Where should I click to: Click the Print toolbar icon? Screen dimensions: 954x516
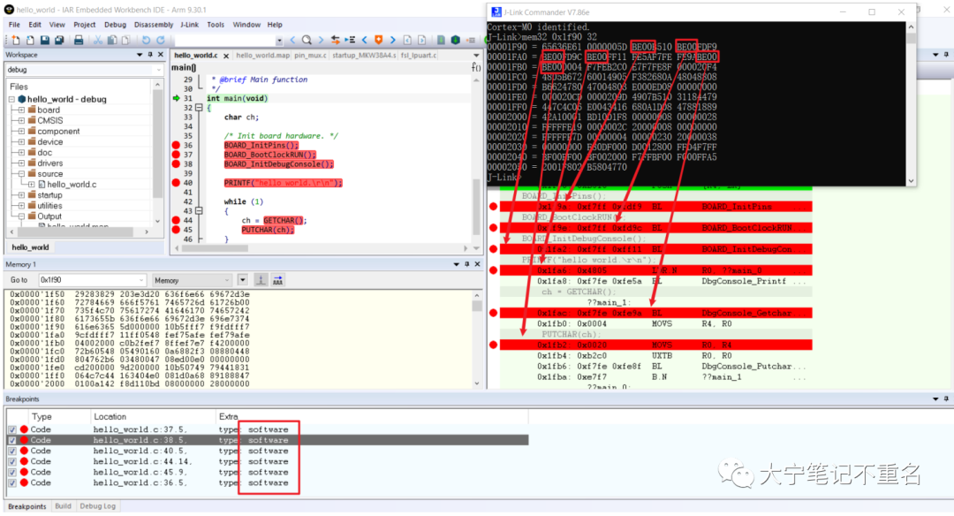click(79, 40)
